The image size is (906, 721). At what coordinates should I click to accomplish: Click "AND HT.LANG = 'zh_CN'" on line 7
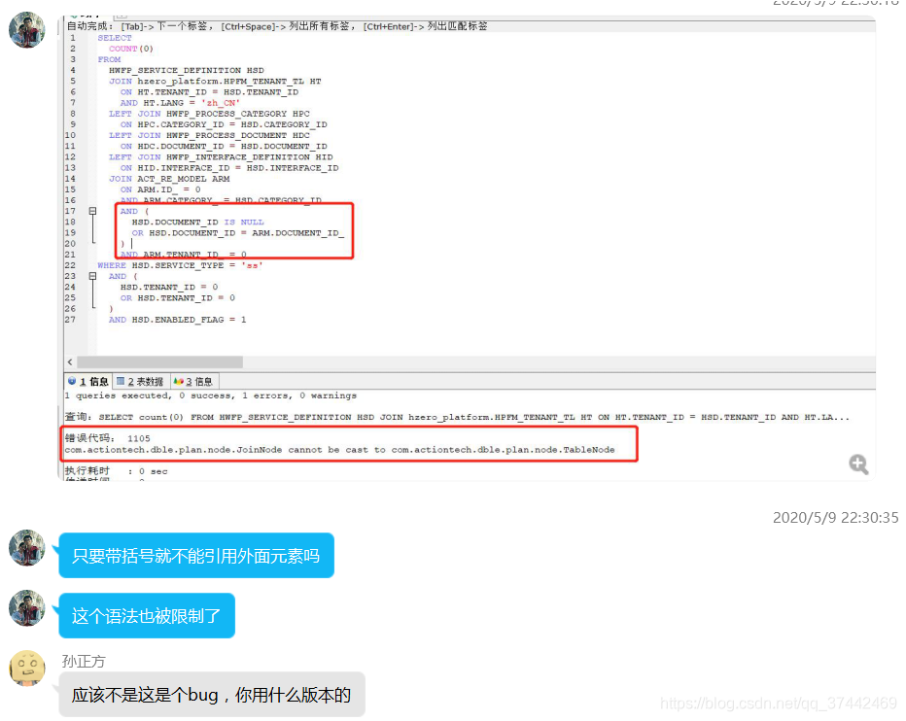[180, 103]
